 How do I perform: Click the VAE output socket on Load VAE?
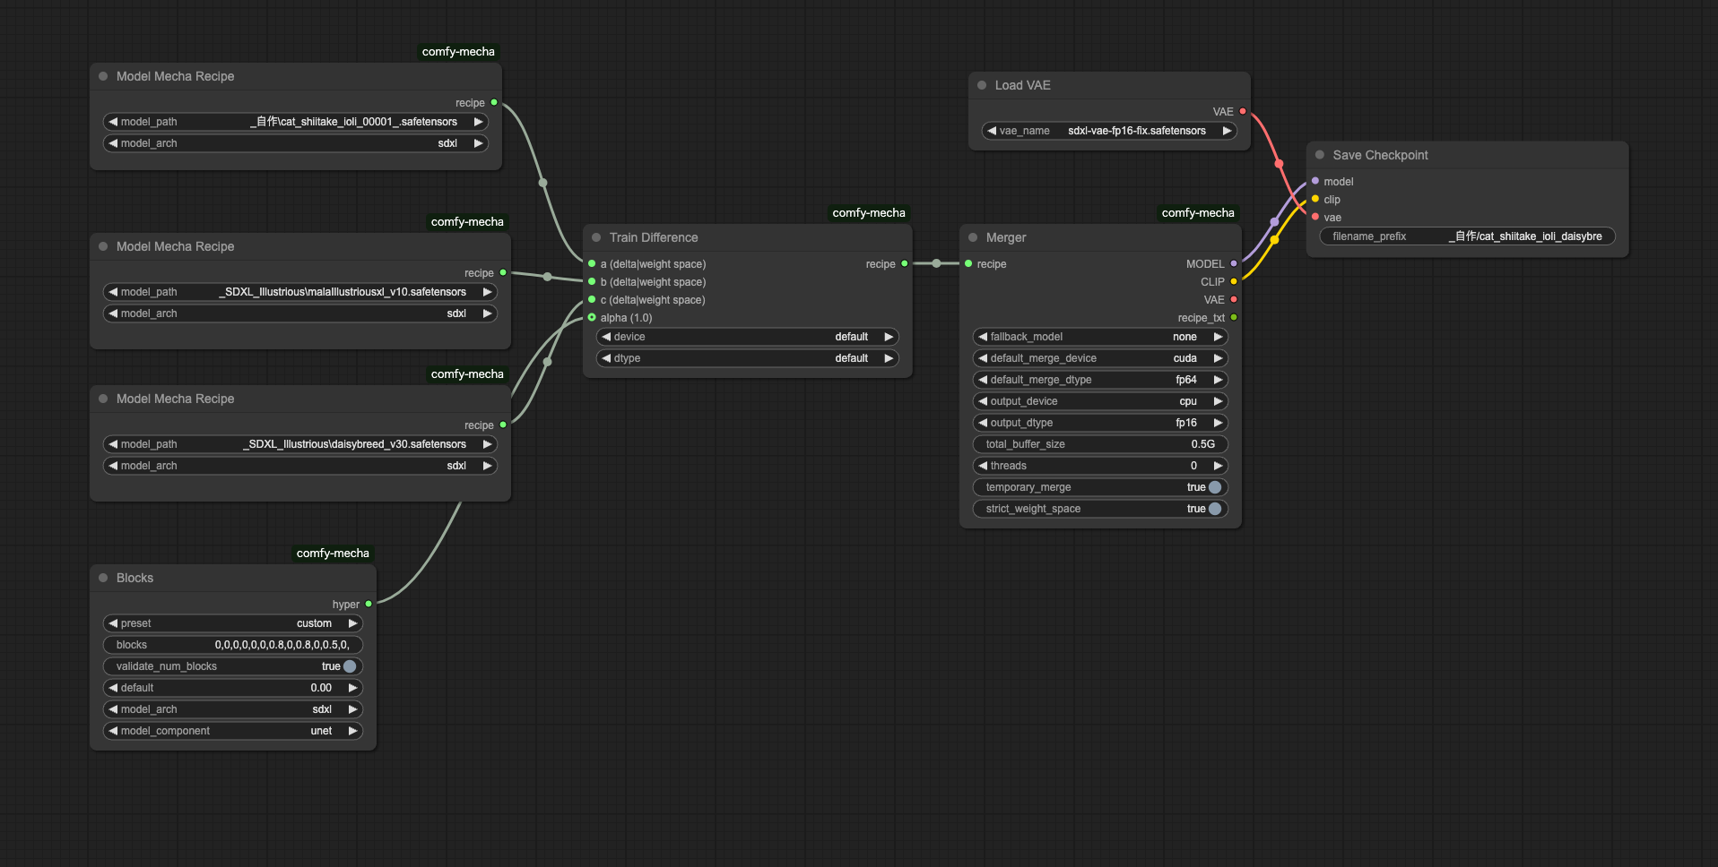click(1242, 111)
